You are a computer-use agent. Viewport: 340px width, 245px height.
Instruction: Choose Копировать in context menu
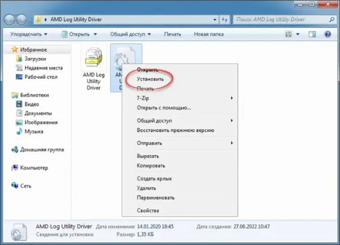pos(180,166)
